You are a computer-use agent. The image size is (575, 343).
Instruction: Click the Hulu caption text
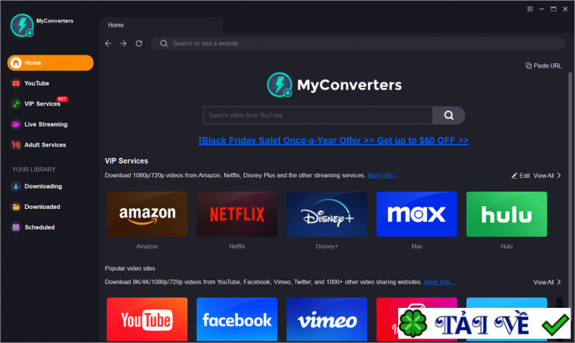[x=507, y=246]
